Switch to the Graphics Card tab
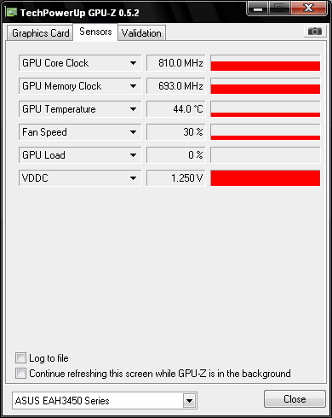 40,33
